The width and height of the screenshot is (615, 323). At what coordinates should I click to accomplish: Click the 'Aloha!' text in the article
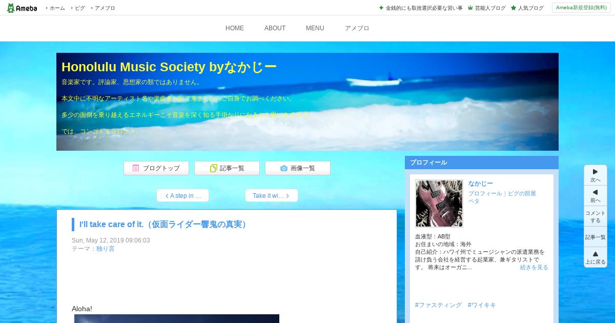pyautogui.click(x=82, y=309)
